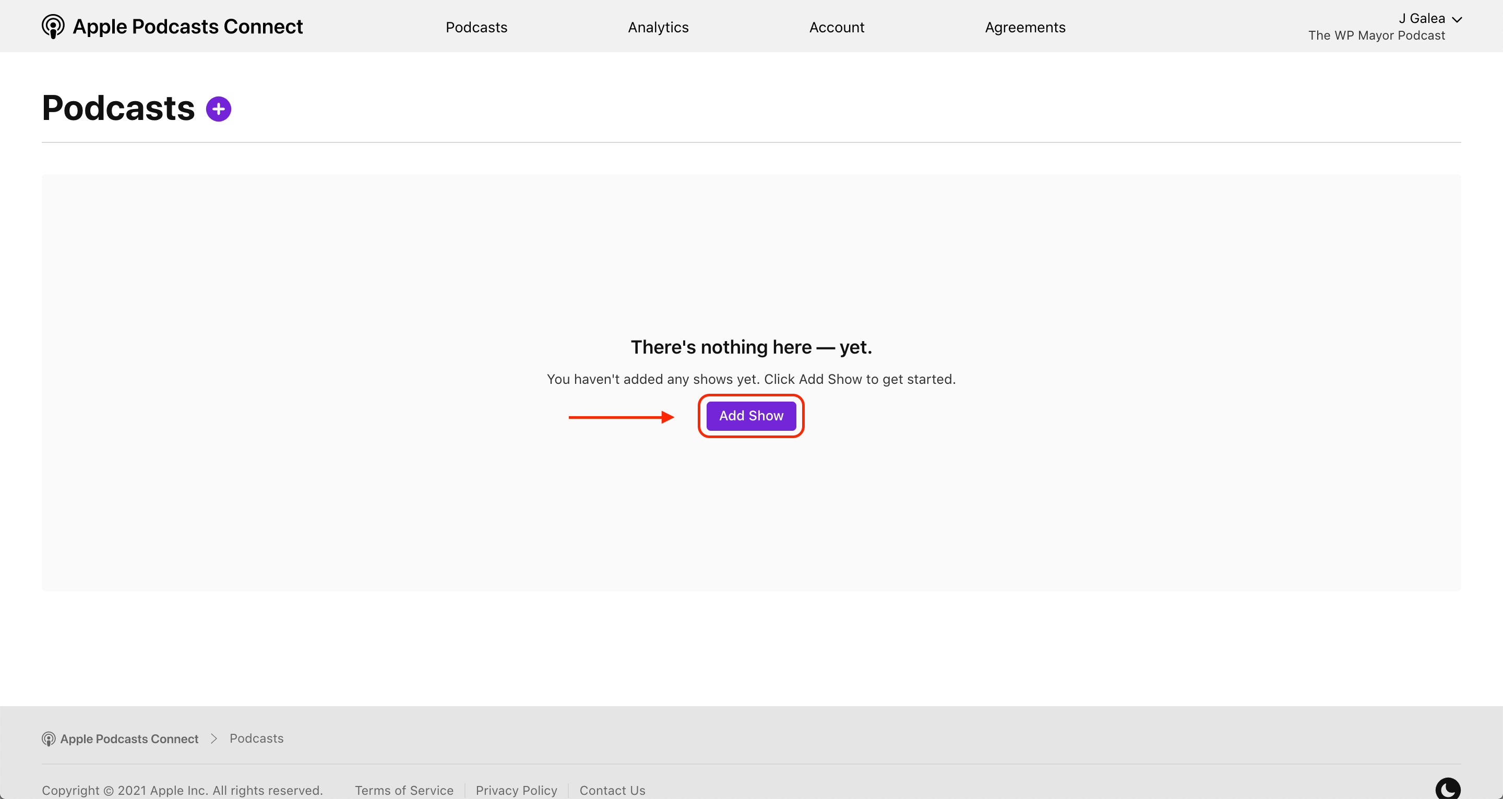Click the Copyright 2021 Apple Inc. text
This screenshot has height=799, width=1503.
(182, 790)
